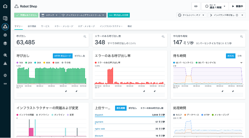The height and width of the screenshot is (138, 249).
Task: Select 分布 view in 待ち時間 chart
Action: click(x=240, y=56)
